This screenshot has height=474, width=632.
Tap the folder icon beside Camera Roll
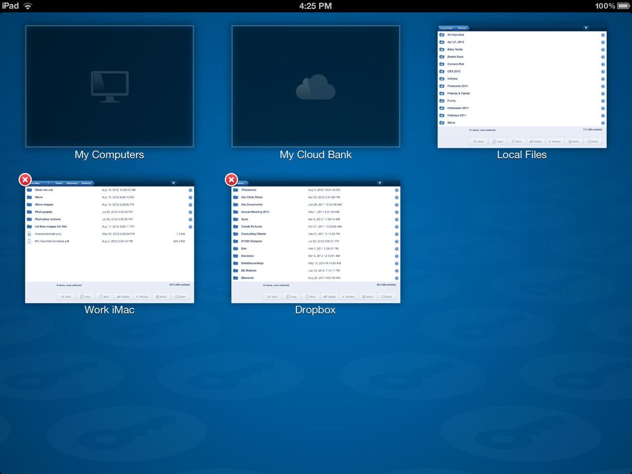[442, 64]
